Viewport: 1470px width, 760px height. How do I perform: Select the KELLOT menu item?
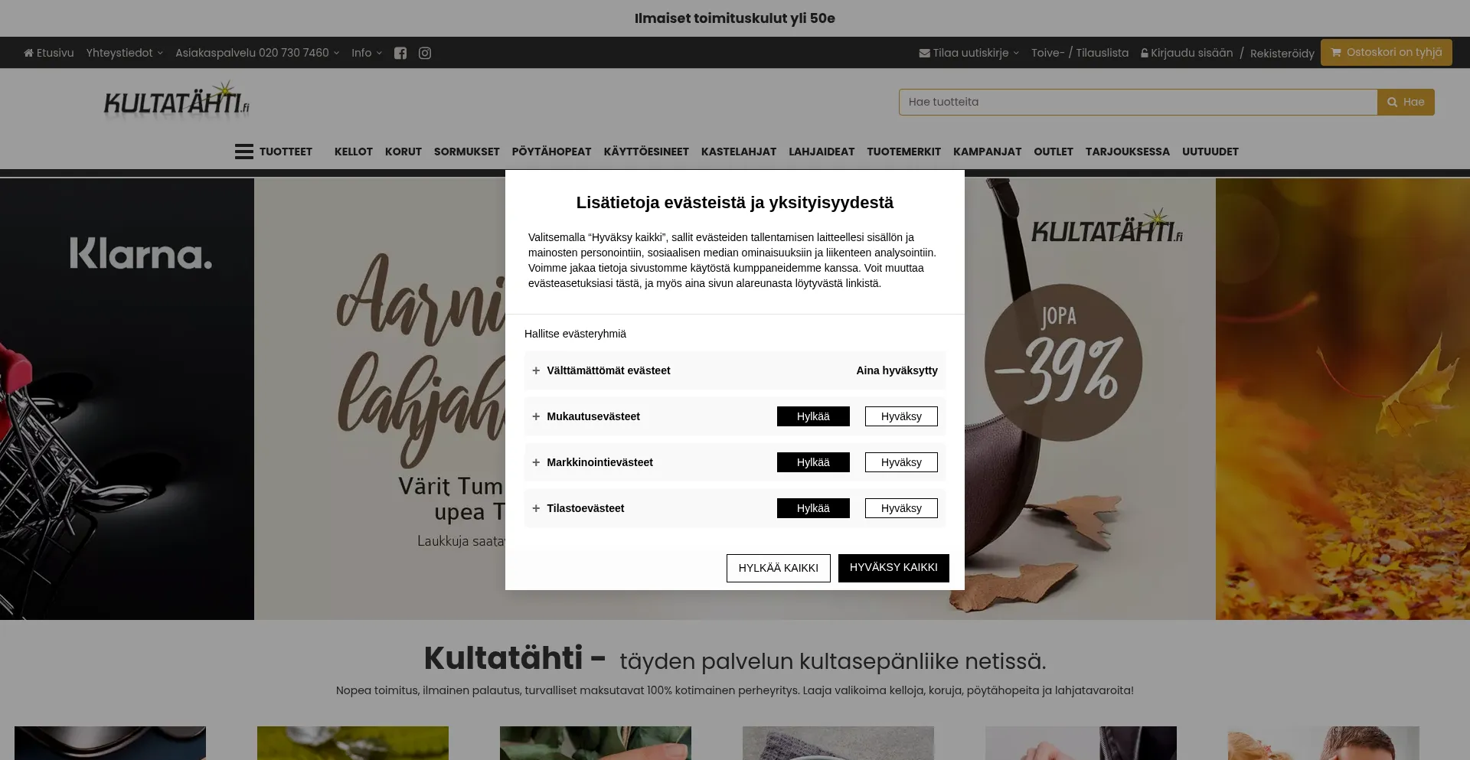point(353,152)
